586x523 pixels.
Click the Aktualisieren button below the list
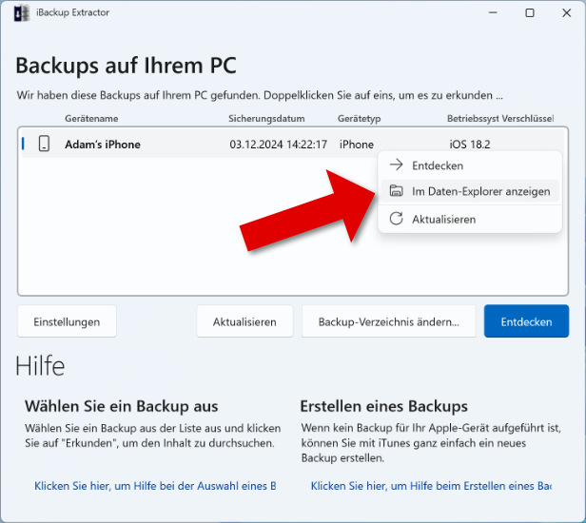(x=244, y=321)
